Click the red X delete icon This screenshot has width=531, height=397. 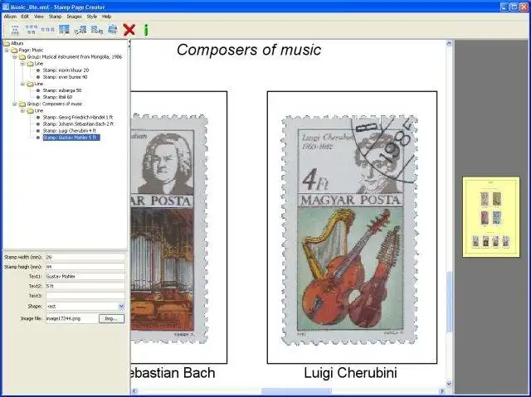click(x=129, y=30)
